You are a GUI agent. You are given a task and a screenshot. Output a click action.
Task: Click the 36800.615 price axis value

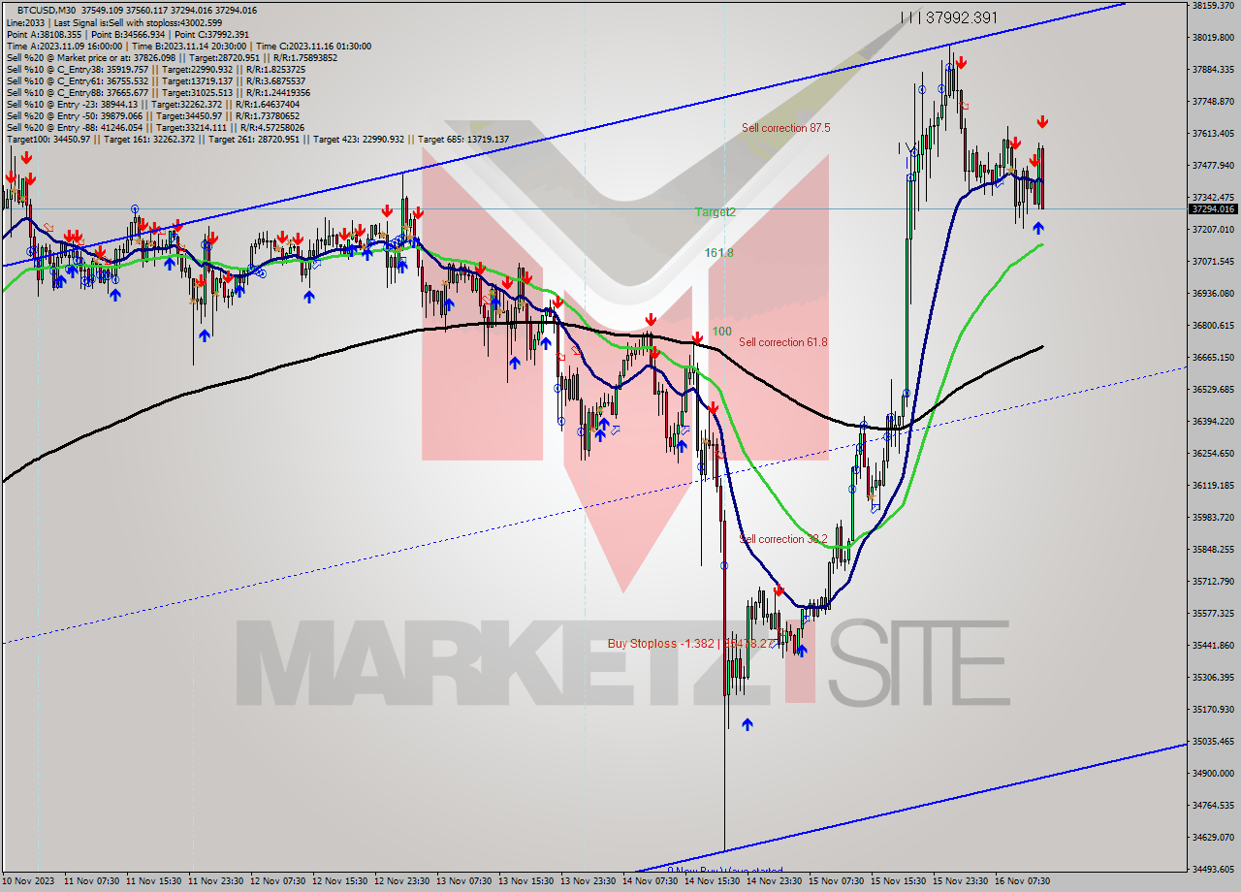click(1214, 326)
